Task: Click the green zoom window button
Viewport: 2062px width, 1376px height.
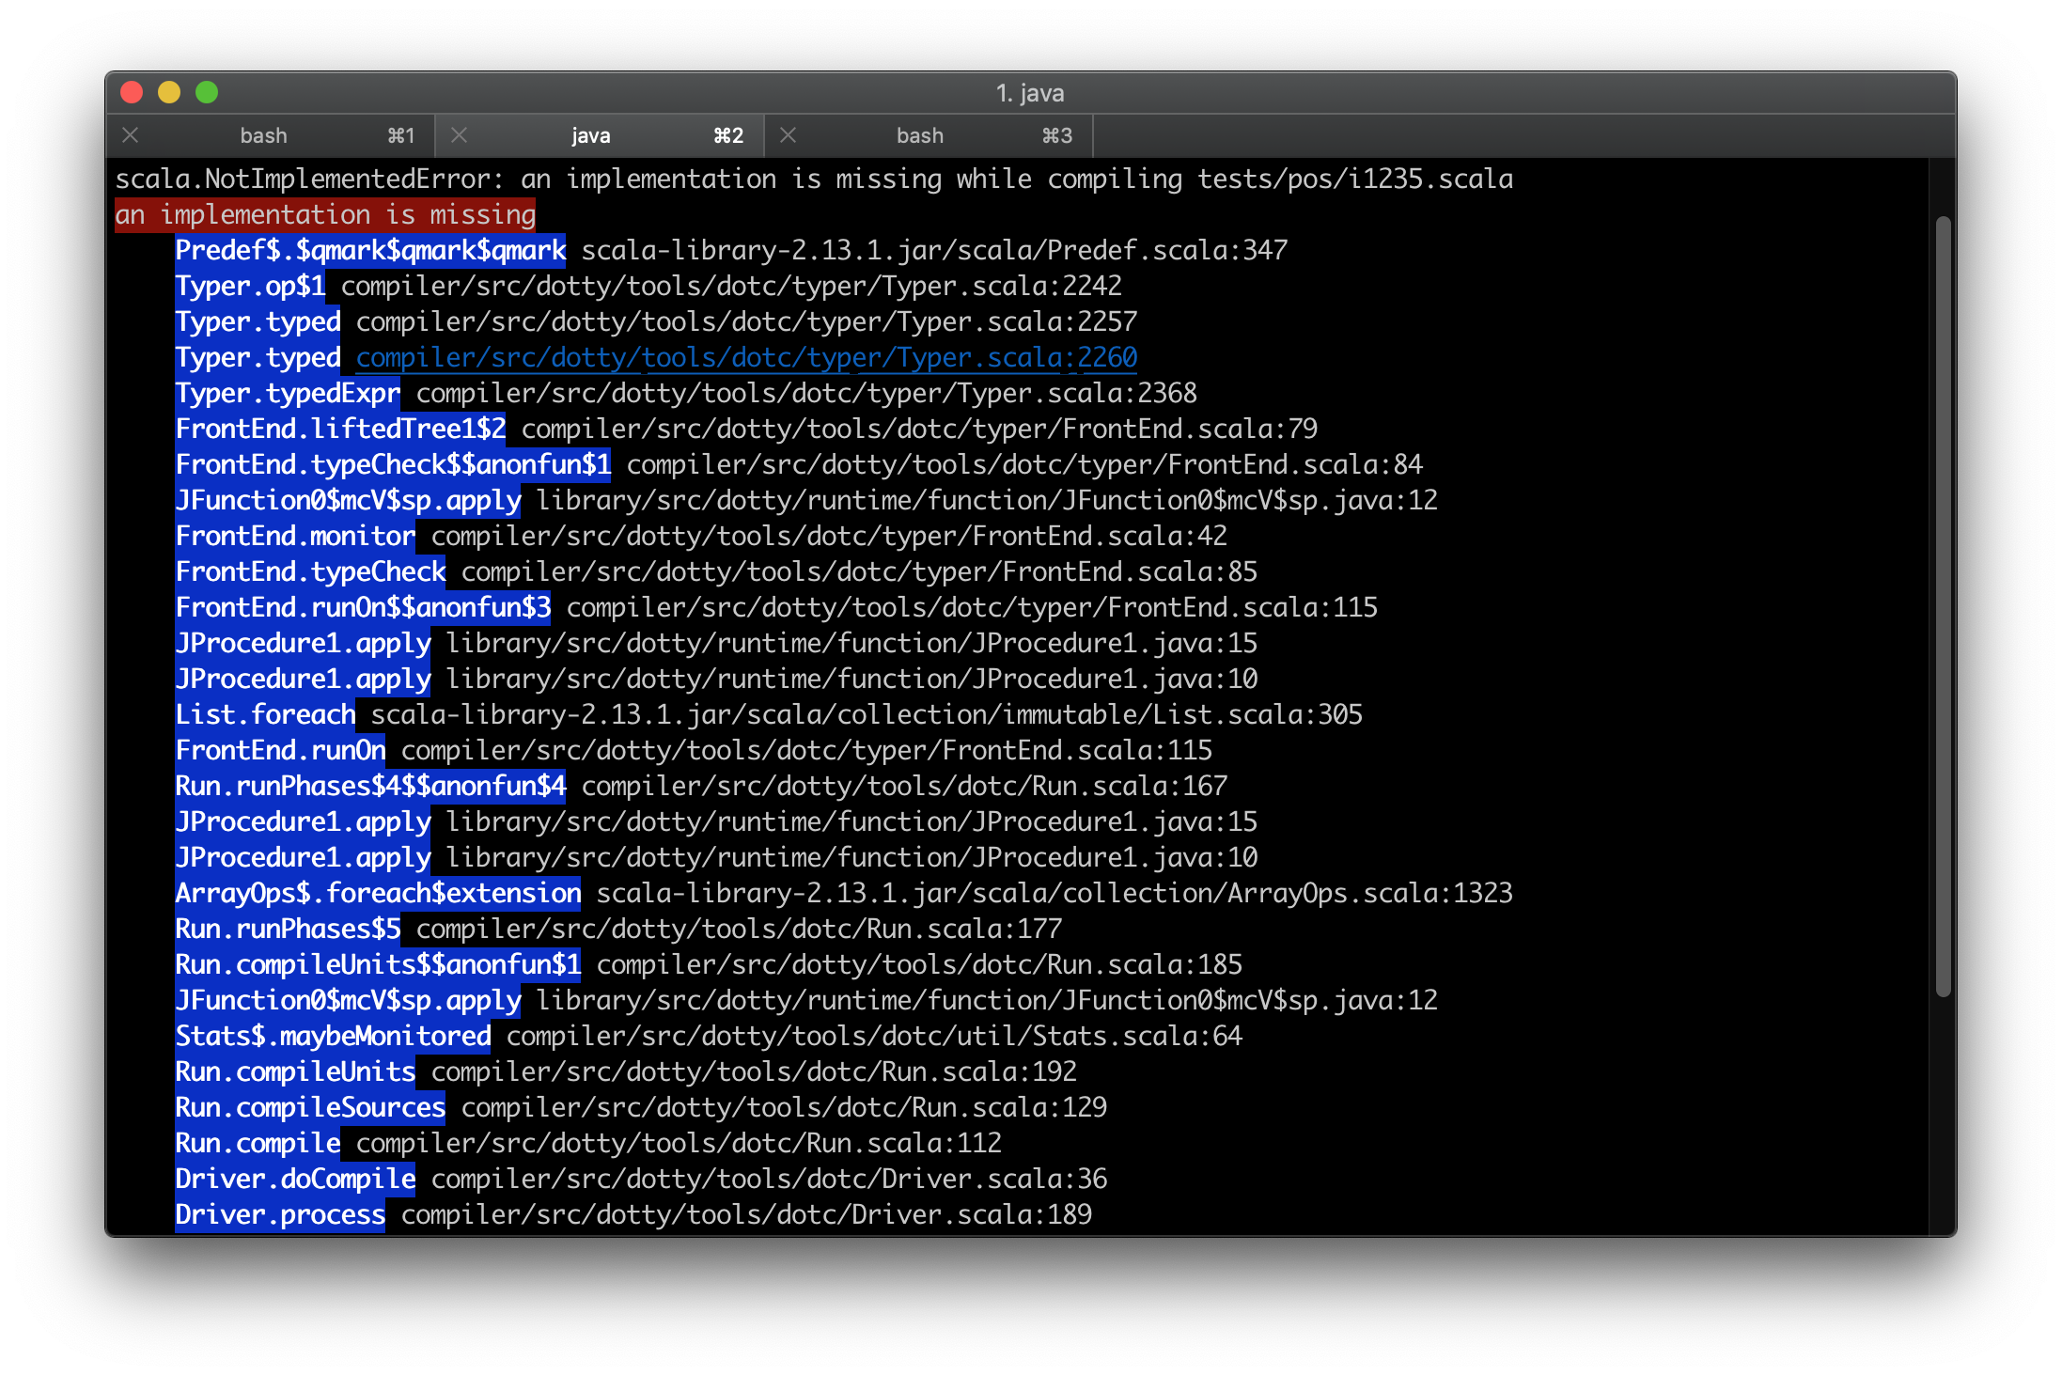Action: [207, 92]
